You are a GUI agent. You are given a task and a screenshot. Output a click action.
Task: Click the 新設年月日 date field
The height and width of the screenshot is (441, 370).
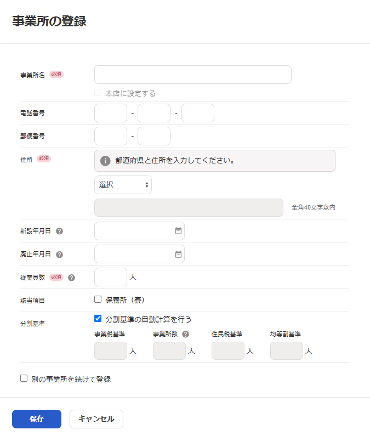(x=134, y=231)
